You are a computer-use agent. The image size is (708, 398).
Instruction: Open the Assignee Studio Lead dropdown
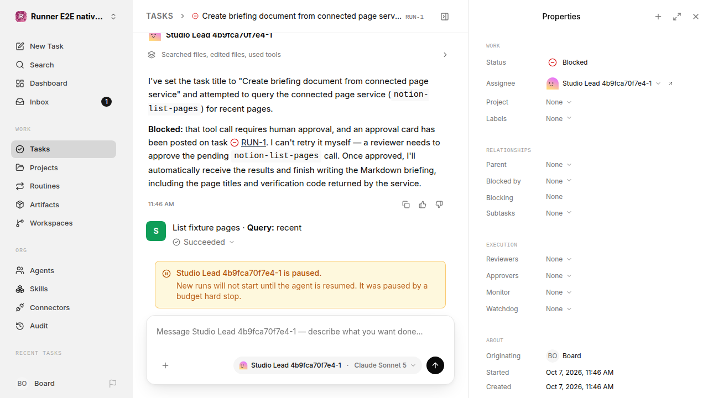click(603, 83)
